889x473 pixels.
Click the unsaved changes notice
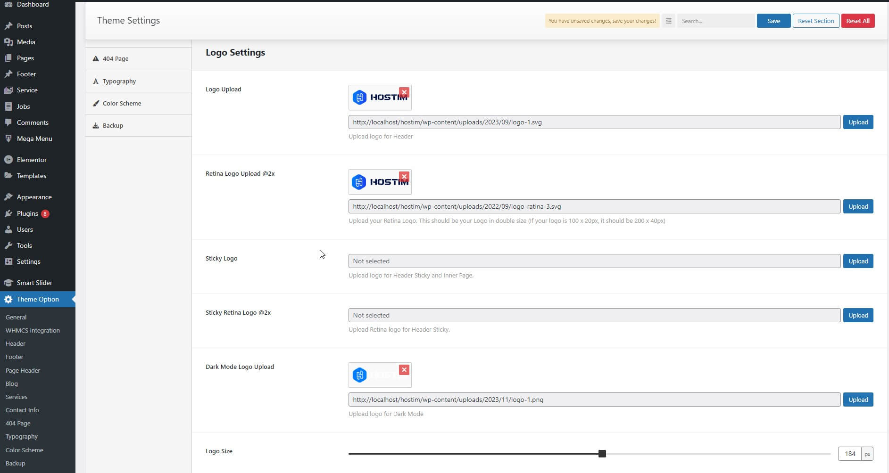coord(602,21)
